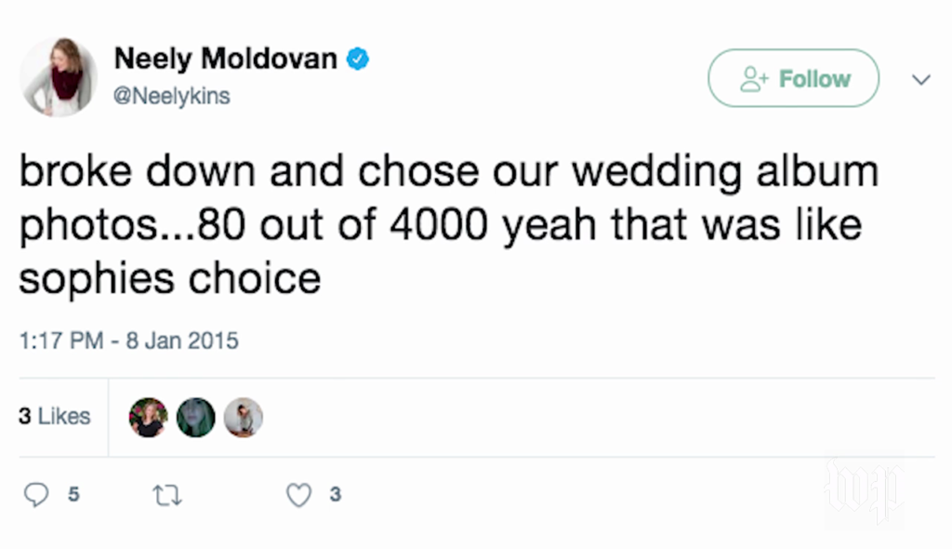Open the second liker's avatar

[196, 417]
